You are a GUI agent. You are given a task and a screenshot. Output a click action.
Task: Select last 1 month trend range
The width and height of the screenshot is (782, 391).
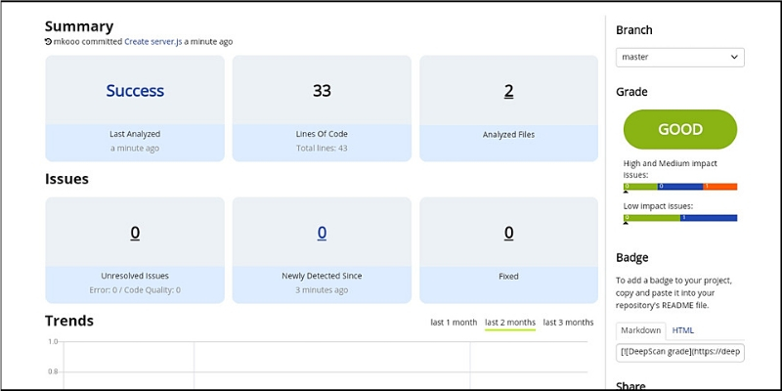coord(454,323)
